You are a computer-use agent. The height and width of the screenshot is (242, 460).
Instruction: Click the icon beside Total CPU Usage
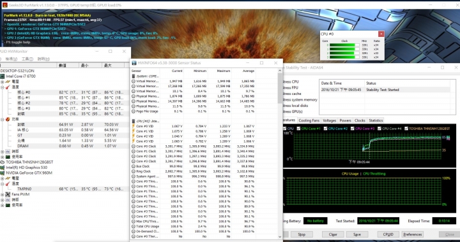pos(134,227)
